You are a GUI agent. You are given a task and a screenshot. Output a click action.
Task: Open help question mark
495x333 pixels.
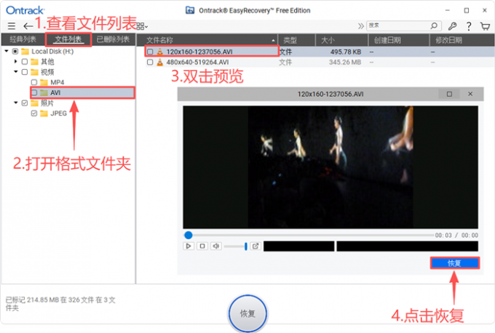[x=469, y=26]
